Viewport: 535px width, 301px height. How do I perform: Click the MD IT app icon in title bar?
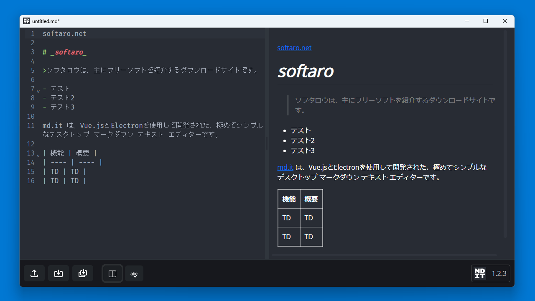26,21
